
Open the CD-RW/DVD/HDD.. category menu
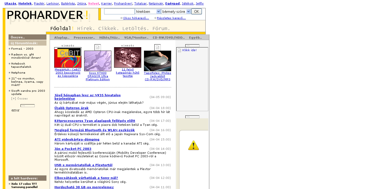click(169, 38)
